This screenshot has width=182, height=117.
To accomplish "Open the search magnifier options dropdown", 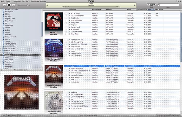I will click(x=159, y=5).
